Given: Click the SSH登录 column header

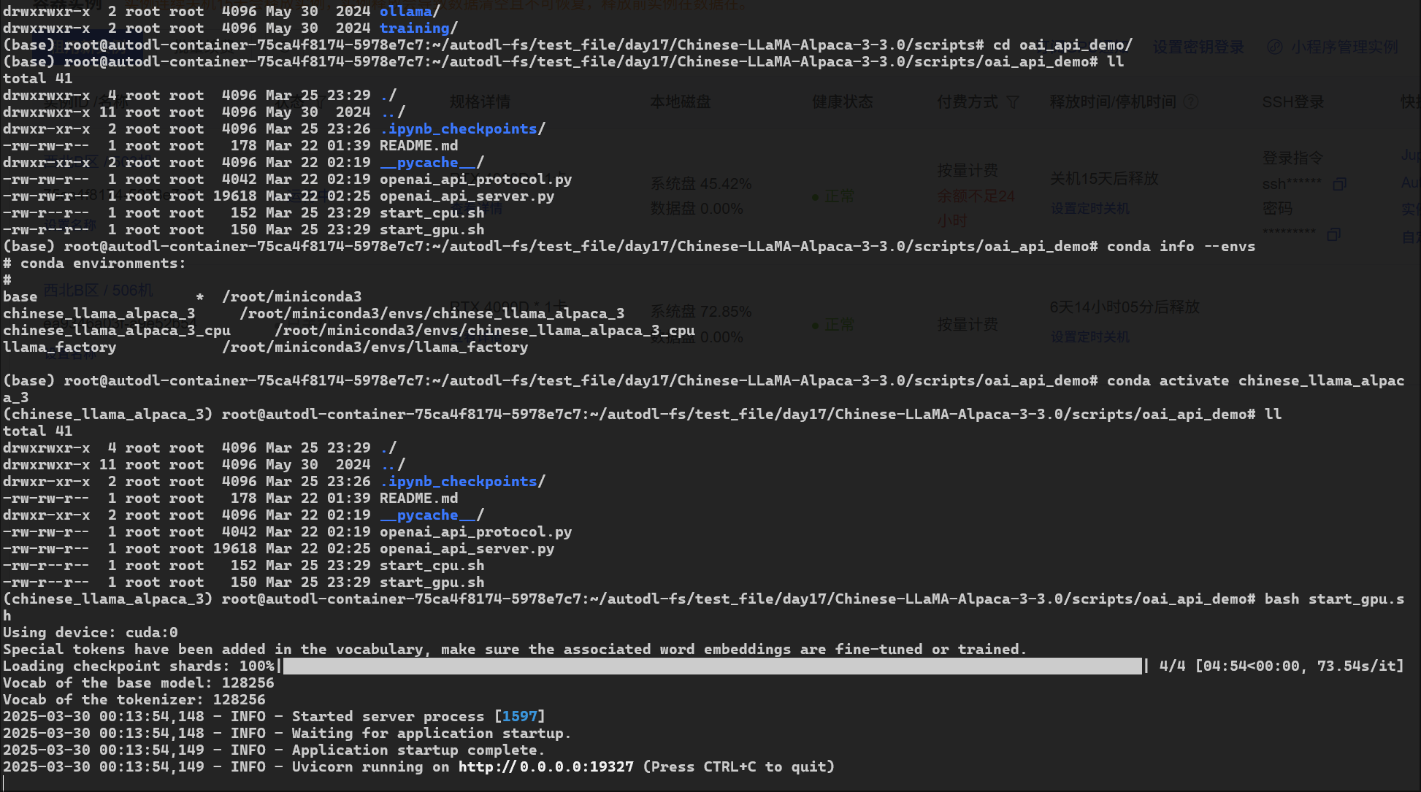Looking at the screenshot, I should coord(1292,102).
